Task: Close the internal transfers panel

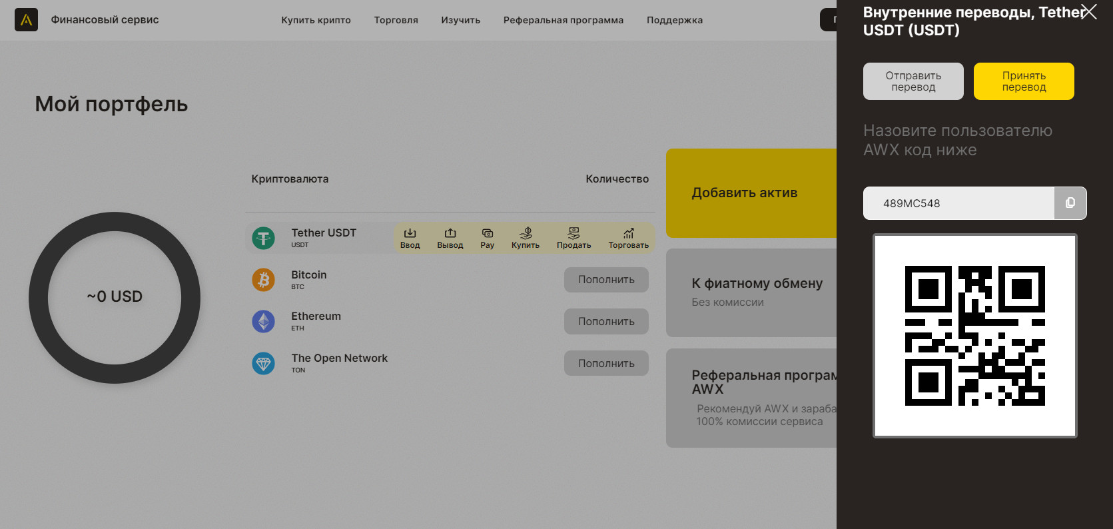Action: (x=1089, y=11)
